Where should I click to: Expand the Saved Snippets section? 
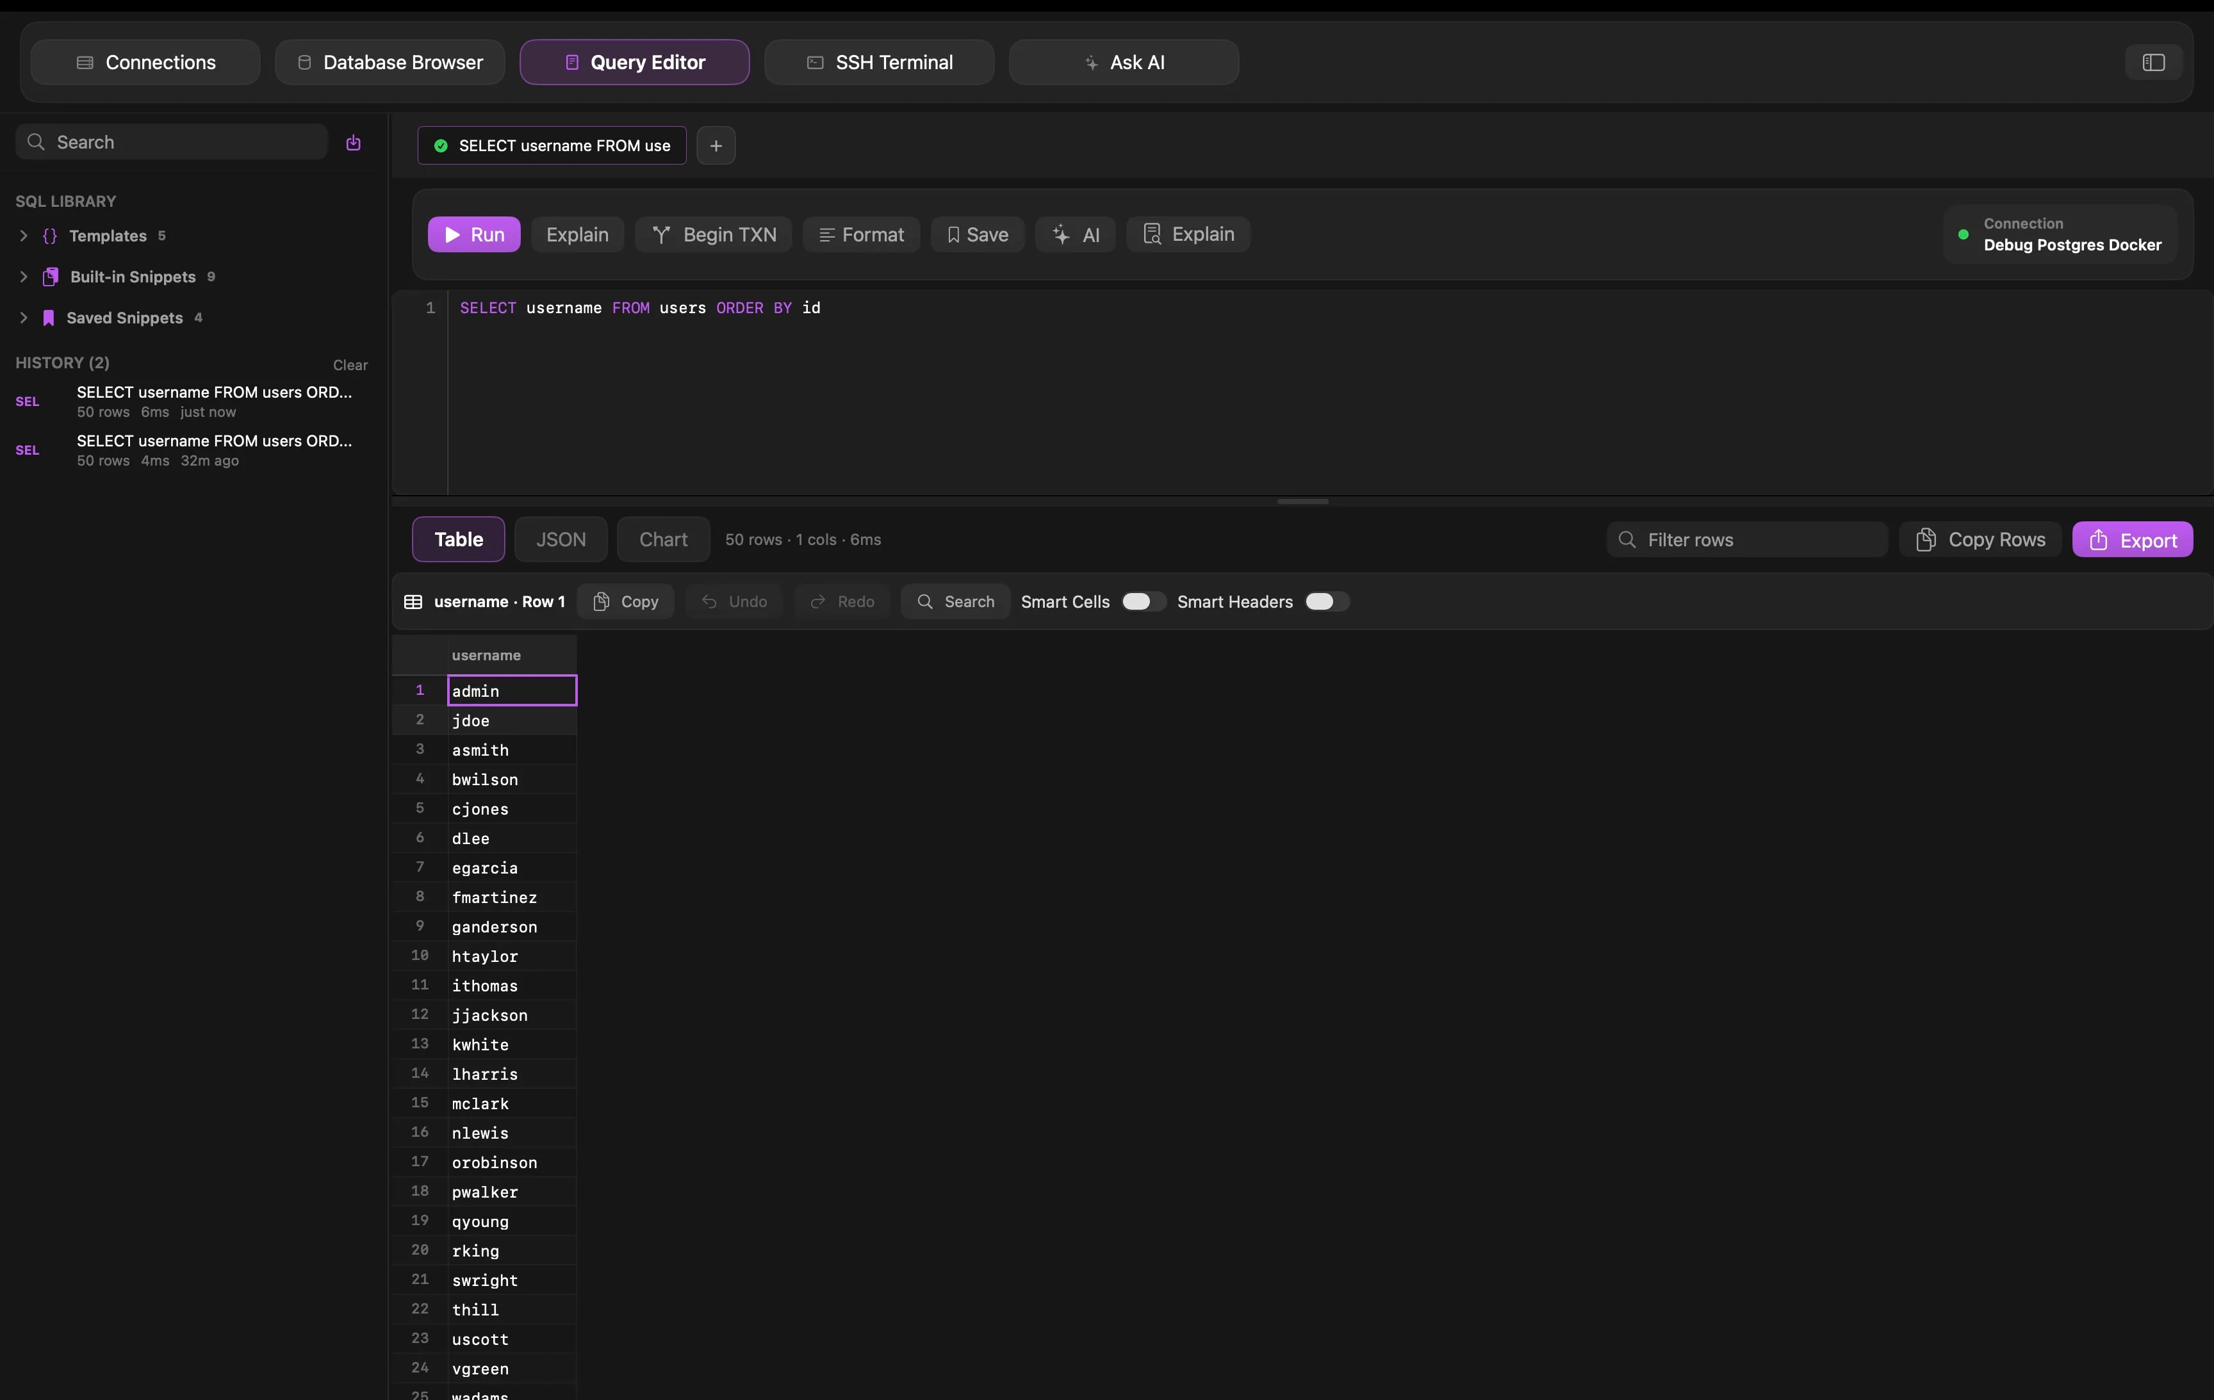coord(24,318)
